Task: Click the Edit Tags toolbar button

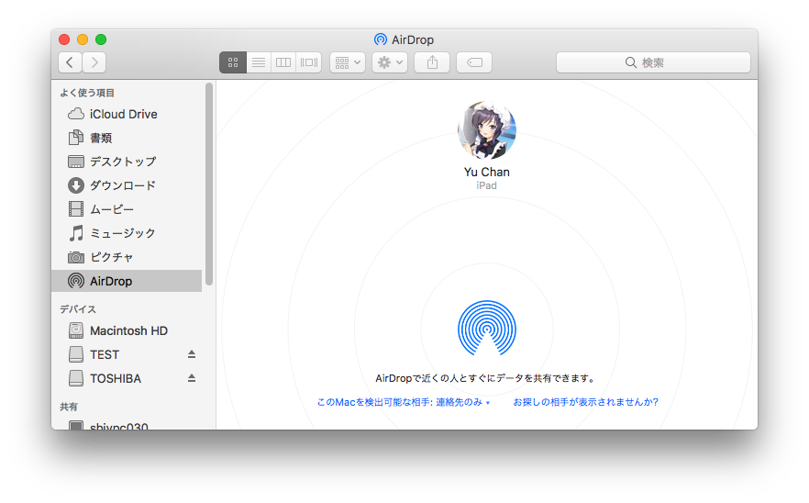Action: [x=474, y=62]
